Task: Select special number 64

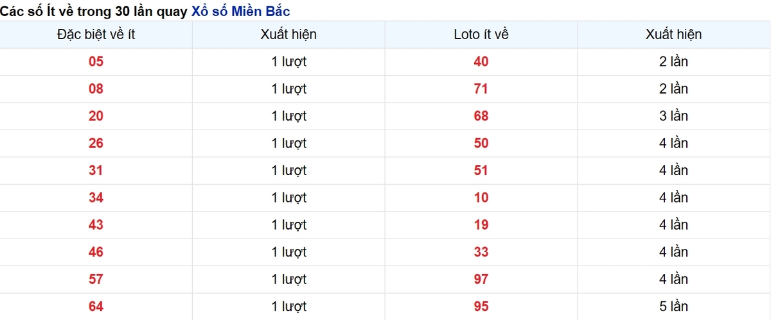Action: 96,307
